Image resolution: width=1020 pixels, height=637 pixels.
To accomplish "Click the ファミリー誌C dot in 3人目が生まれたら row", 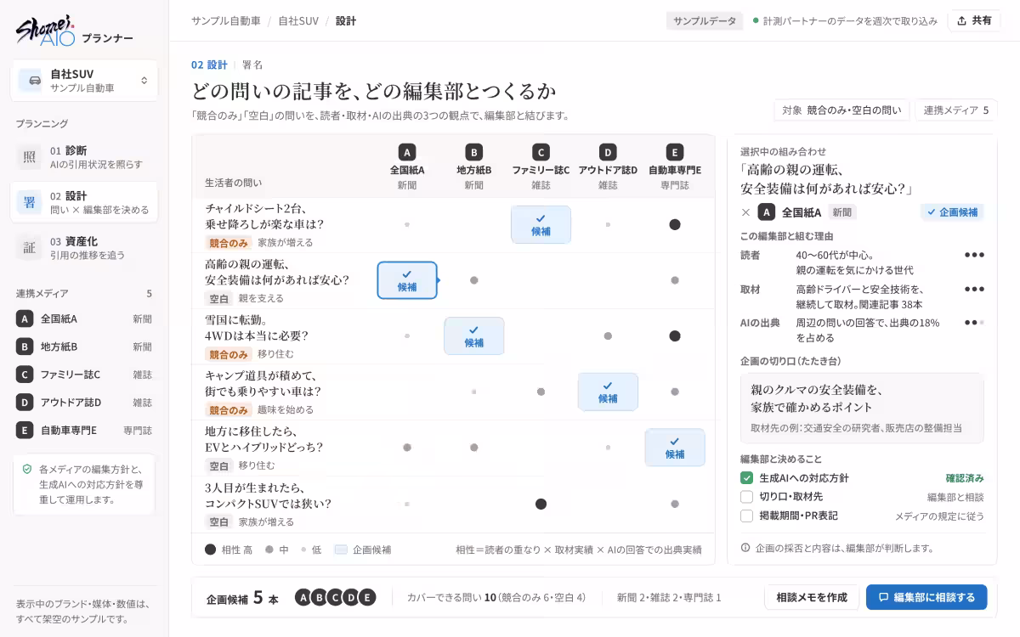I will click(541, 504).
